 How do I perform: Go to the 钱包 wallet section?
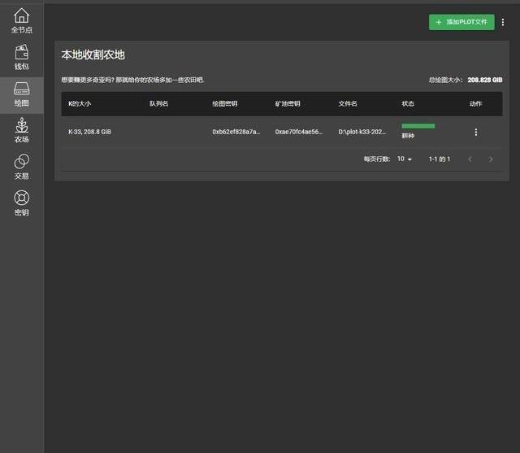pos(22,57)
